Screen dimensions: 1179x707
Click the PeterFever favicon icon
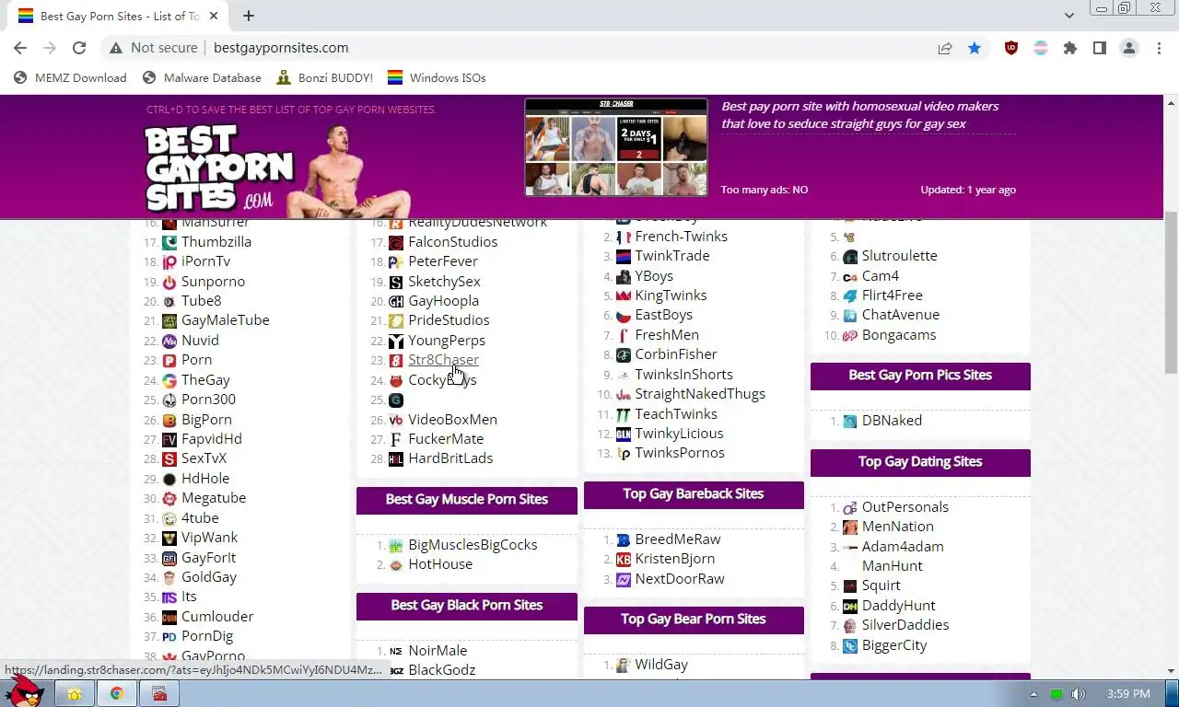[x=396, y=261]
